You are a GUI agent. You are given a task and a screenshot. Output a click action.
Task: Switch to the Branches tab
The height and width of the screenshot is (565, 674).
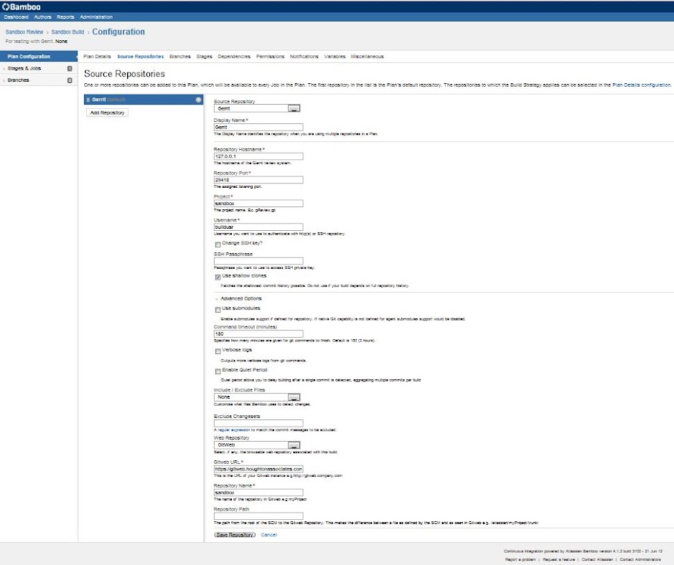(x=180, y=57)
